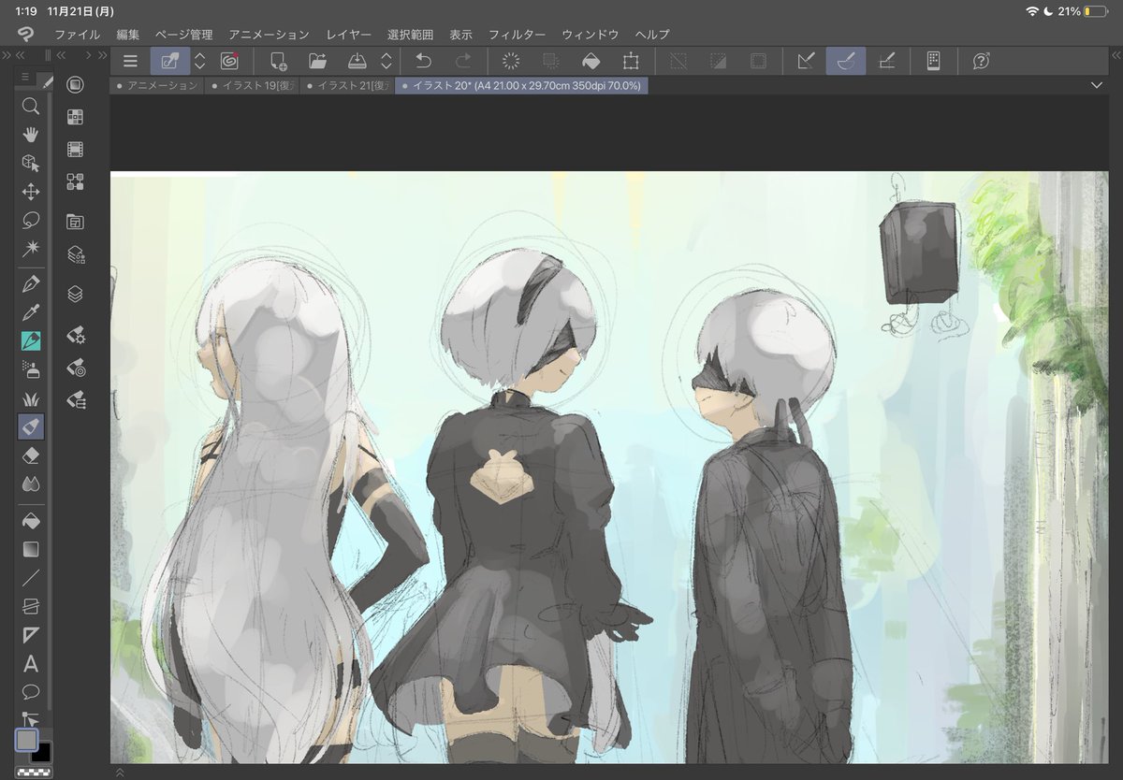Select the Eraser tool
1123x780 pixels.
pyautogui.click(x=31, y=455)
